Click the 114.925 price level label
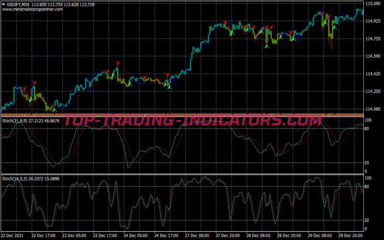This screenshot has width=384, height=240. point(373,21)
